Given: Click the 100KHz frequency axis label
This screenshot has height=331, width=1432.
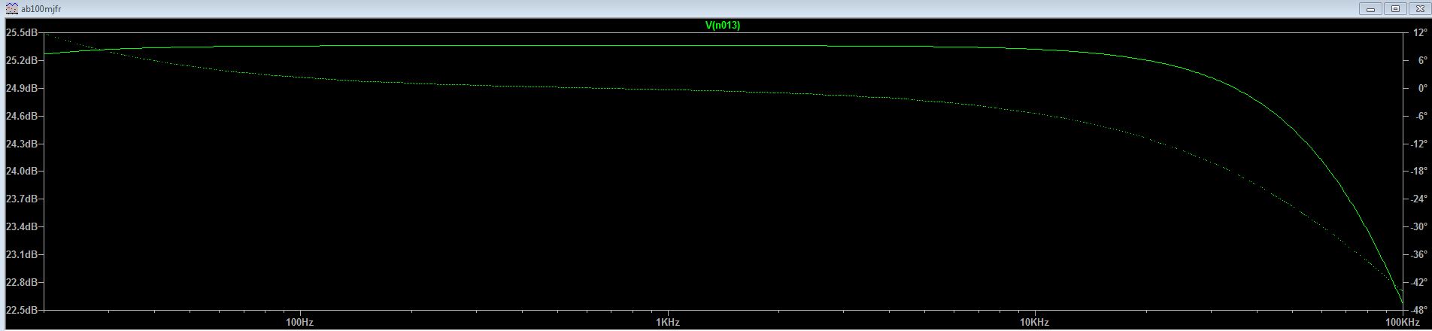Looking at the screenshot, I should point(1403,322).
